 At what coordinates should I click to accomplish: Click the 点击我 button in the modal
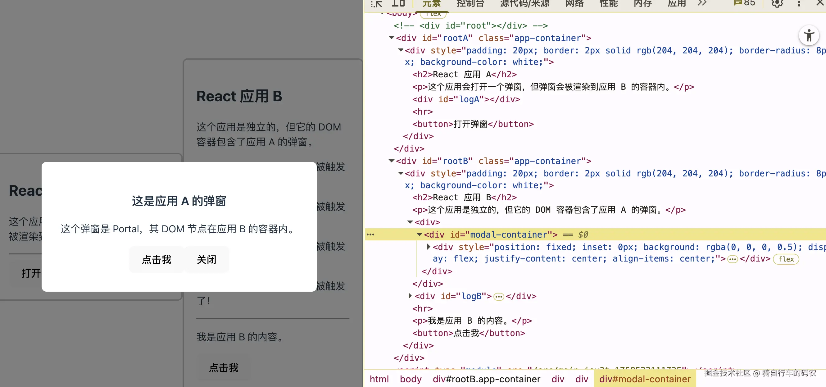[x=157, y=259]
